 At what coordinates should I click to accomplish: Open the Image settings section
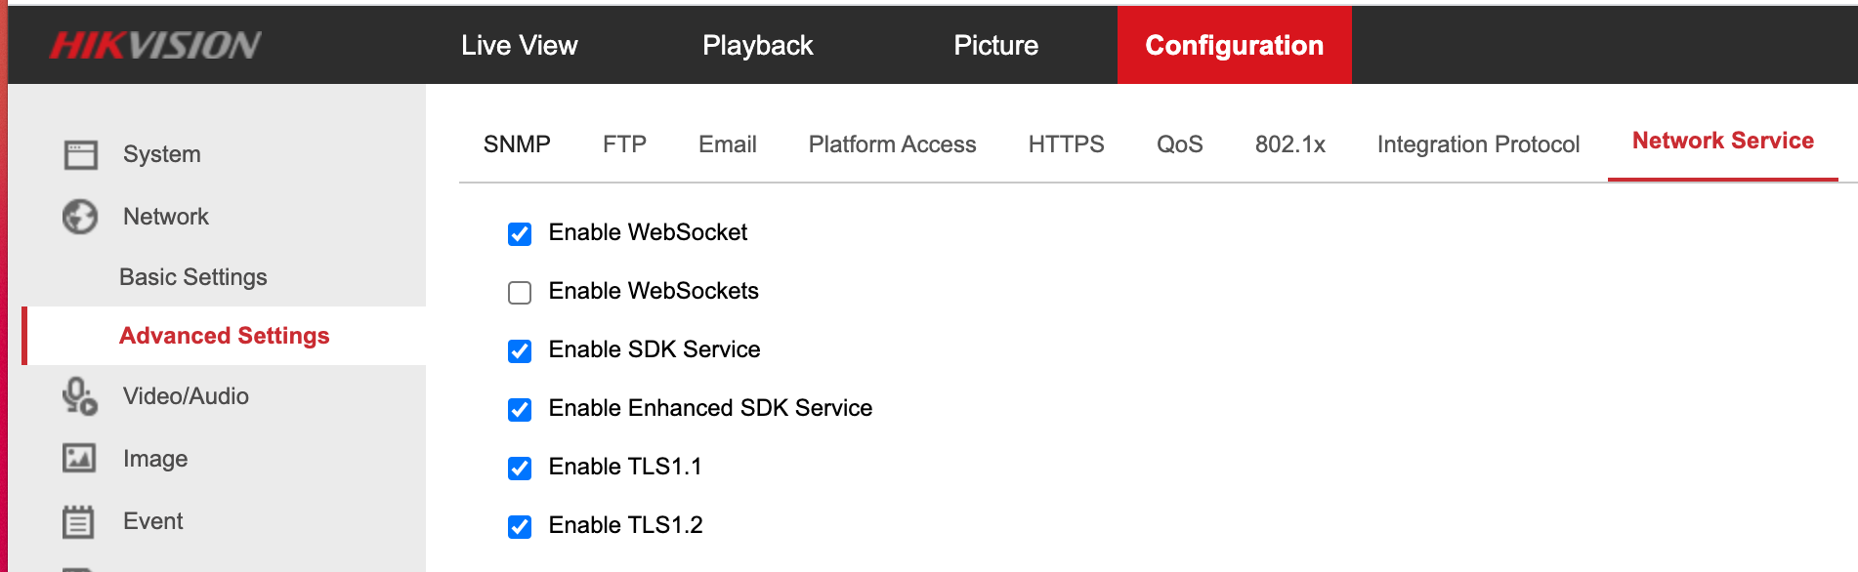point(155,459)
